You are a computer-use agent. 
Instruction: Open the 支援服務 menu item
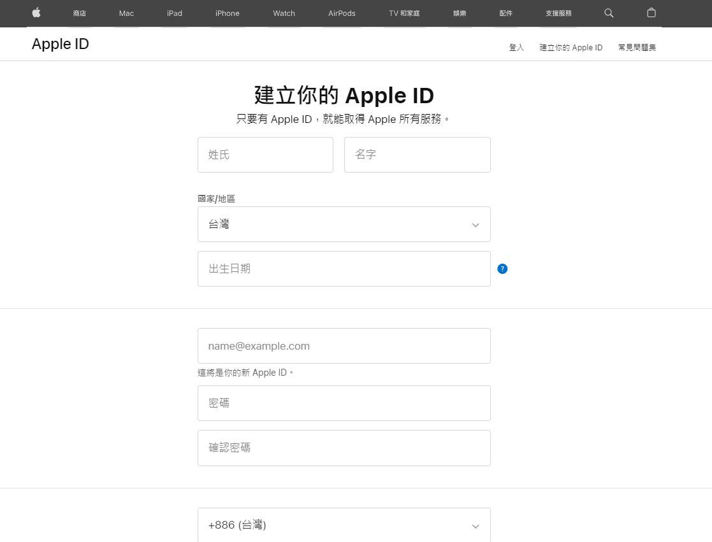pos(558,13)
